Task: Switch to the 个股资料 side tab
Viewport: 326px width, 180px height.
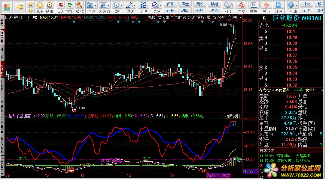Action: 2,88
